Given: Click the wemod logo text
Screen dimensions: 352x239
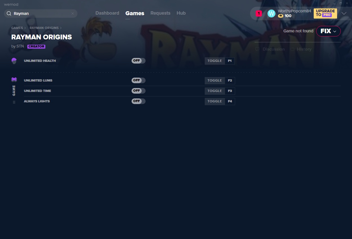Looking at the screenshot, I should [x=11, y=4].
